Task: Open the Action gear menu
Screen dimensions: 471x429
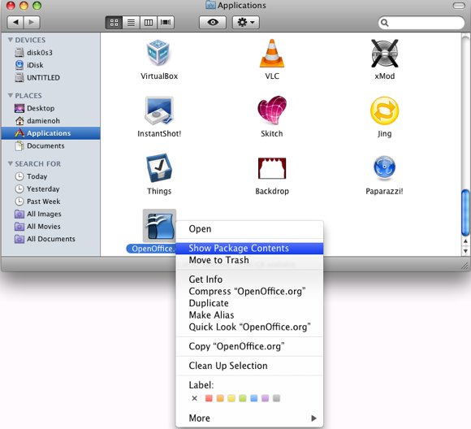Action: pos(246,22)
